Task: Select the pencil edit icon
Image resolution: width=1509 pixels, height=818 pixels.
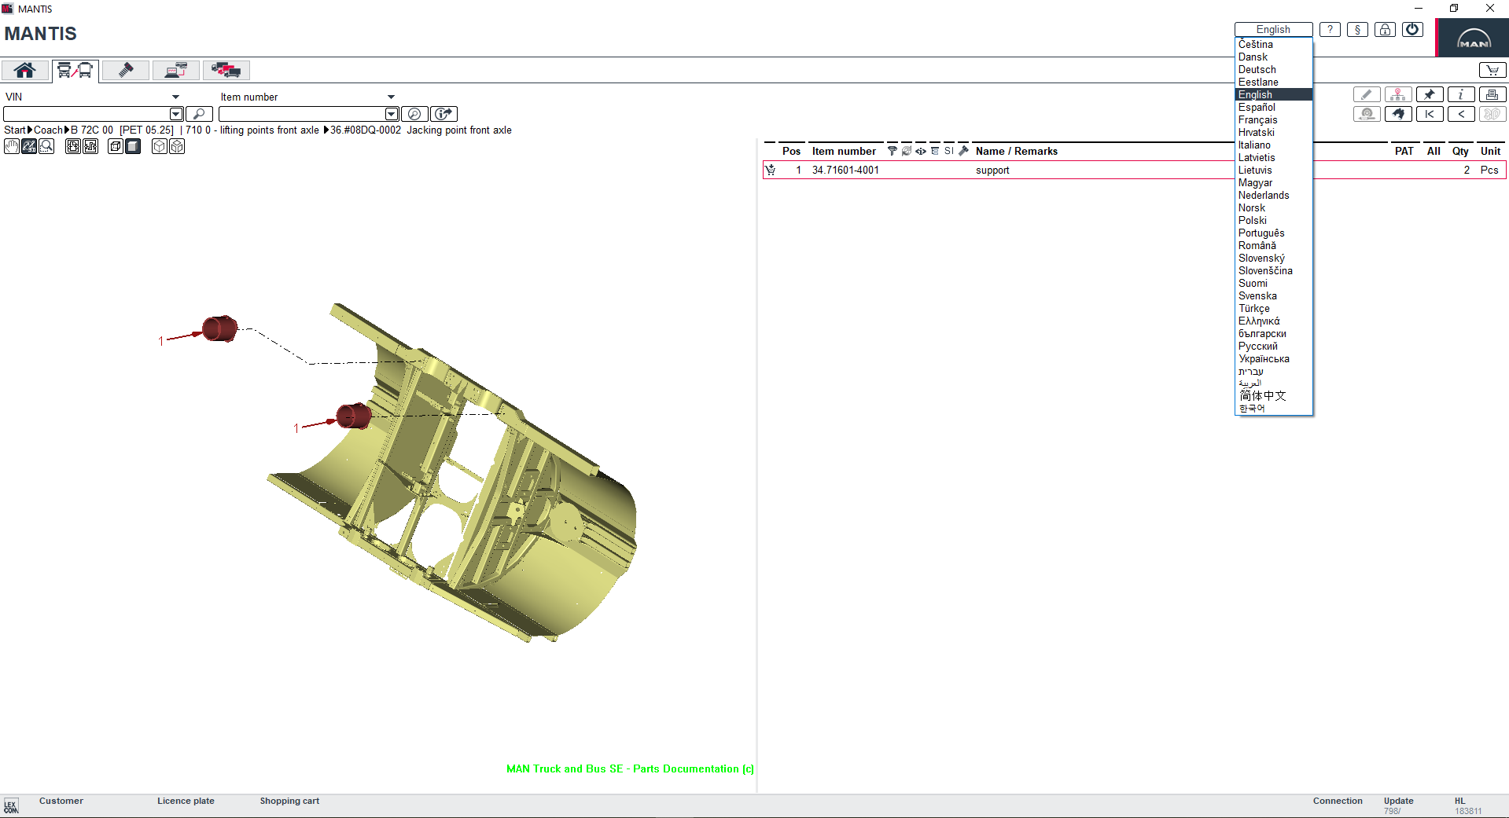Action: point(1366,94)
